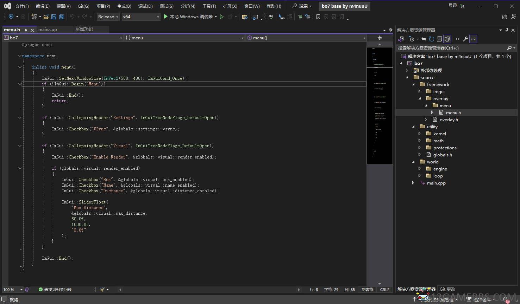Open the Release configuration dropdown

(108, 17)
